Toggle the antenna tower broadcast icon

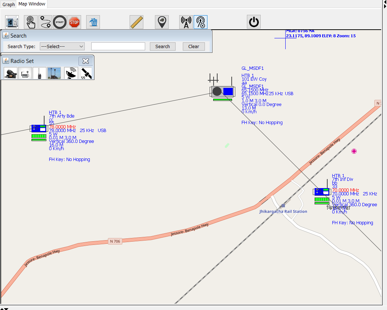tap(186, 22)
